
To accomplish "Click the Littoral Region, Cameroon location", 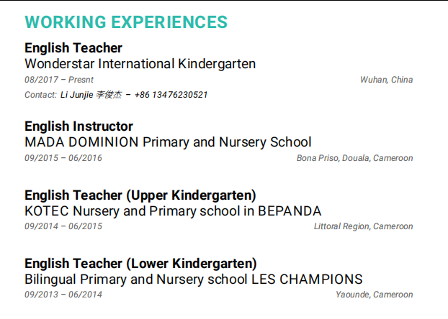I will pos(363,226).
